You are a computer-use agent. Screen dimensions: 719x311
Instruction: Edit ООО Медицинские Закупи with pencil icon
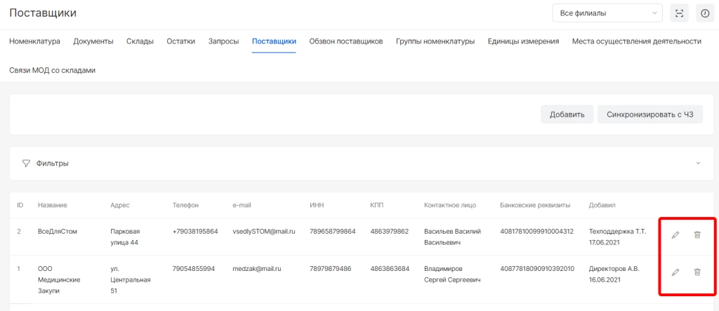pos(675,272)
